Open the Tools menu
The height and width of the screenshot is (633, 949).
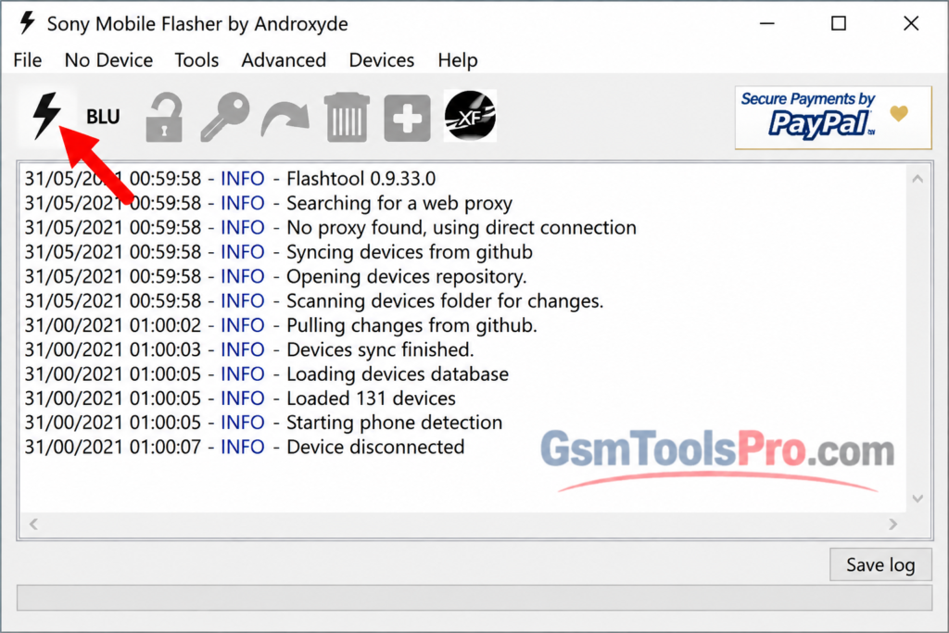pos(196,60)
